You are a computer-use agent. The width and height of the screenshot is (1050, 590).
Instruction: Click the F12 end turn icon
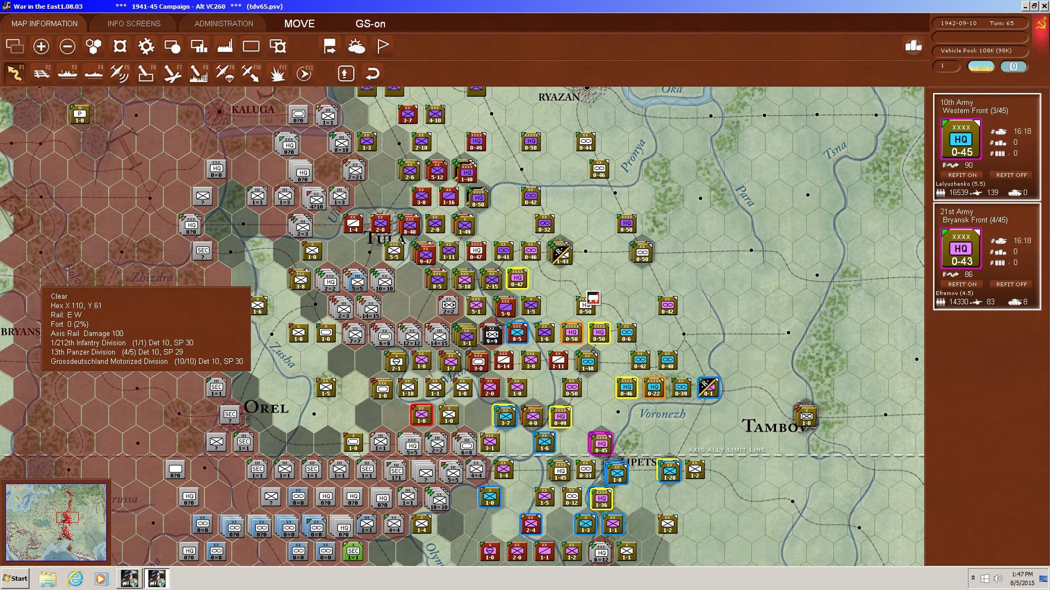(304, 73)
